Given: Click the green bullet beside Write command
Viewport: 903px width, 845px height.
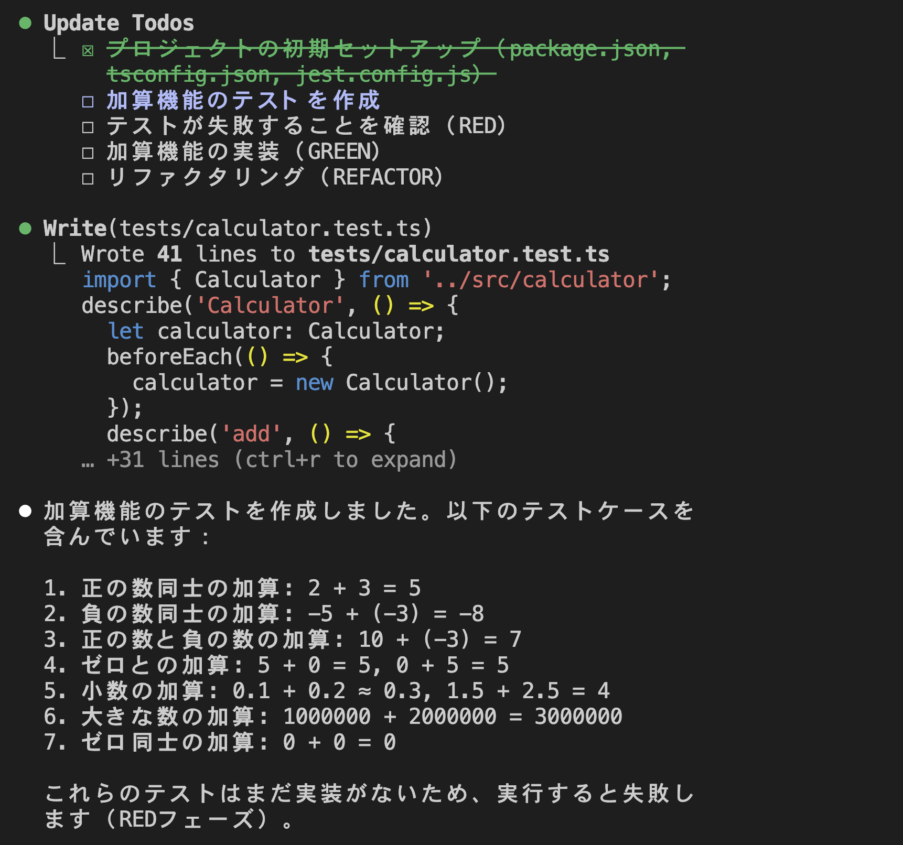Looking at the screenshot, I should pos(25,229).
